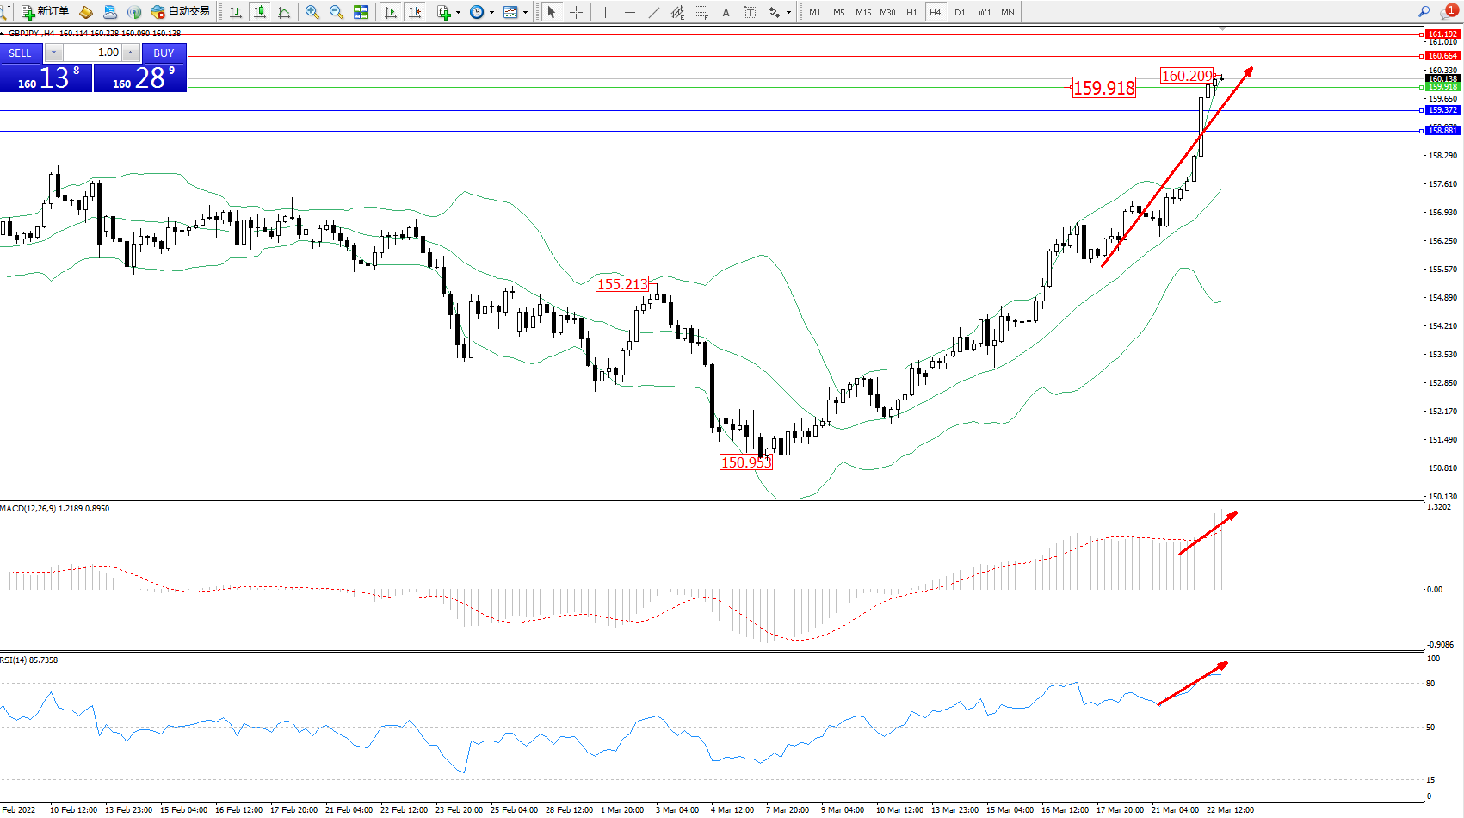
Task: Enable chart auto scroll
Action: pyautogui.click(x=391, y=12)
